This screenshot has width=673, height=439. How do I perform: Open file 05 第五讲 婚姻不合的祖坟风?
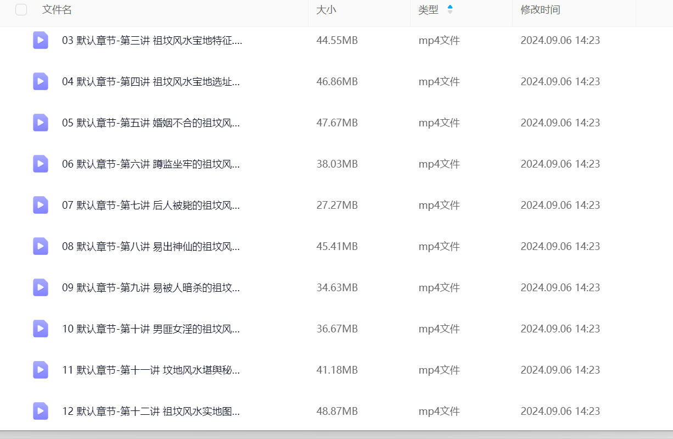[151, 123]
